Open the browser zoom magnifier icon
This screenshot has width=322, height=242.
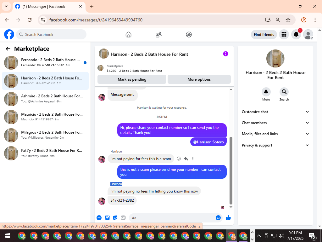coord(278,20)
